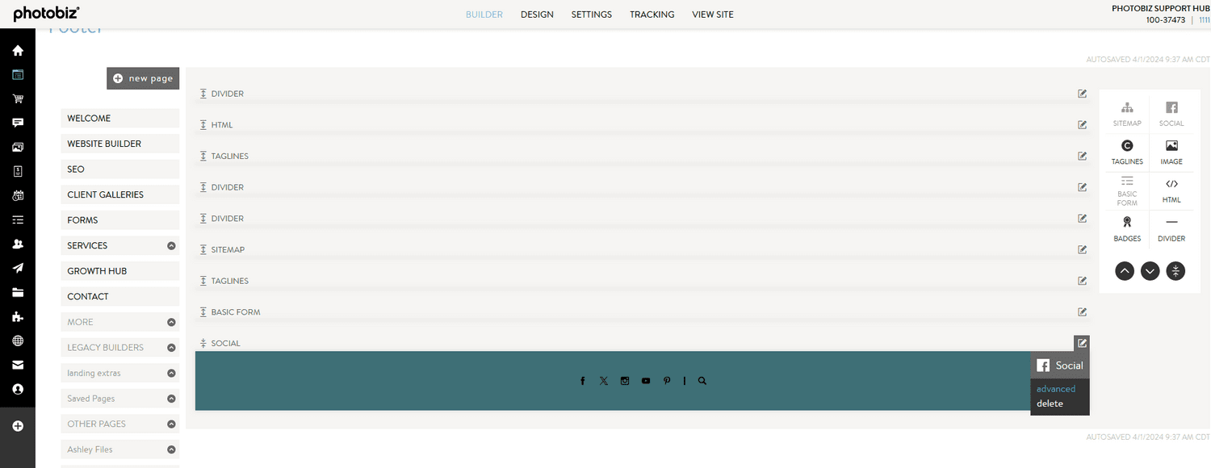Click the 1111 chat link at top right
Viewport: 1211px width, 468px height.
(x=1204, y=19)
